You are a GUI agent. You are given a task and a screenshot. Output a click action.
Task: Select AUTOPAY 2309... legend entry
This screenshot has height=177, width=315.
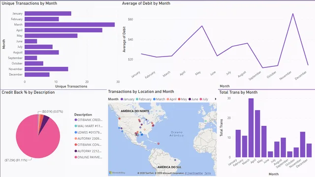pos(89,139)
